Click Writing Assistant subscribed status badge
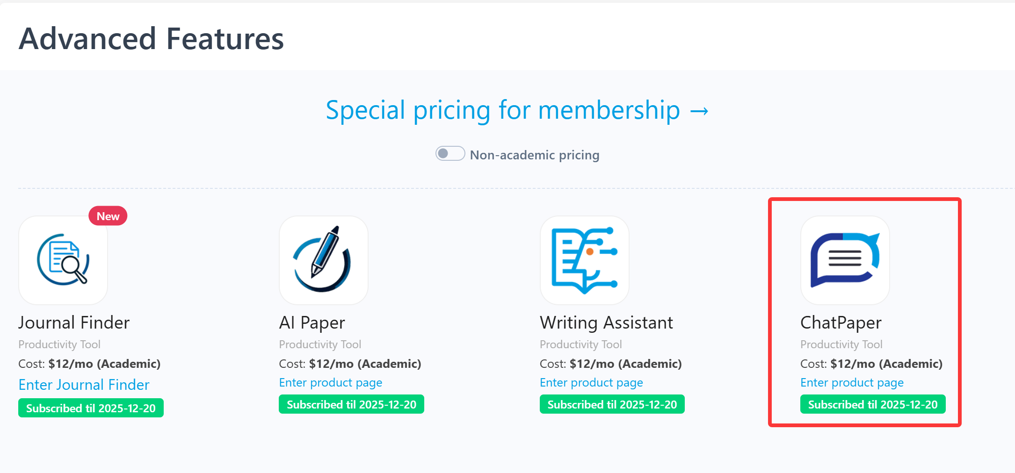1015x473 pixels. click(612, 404)
